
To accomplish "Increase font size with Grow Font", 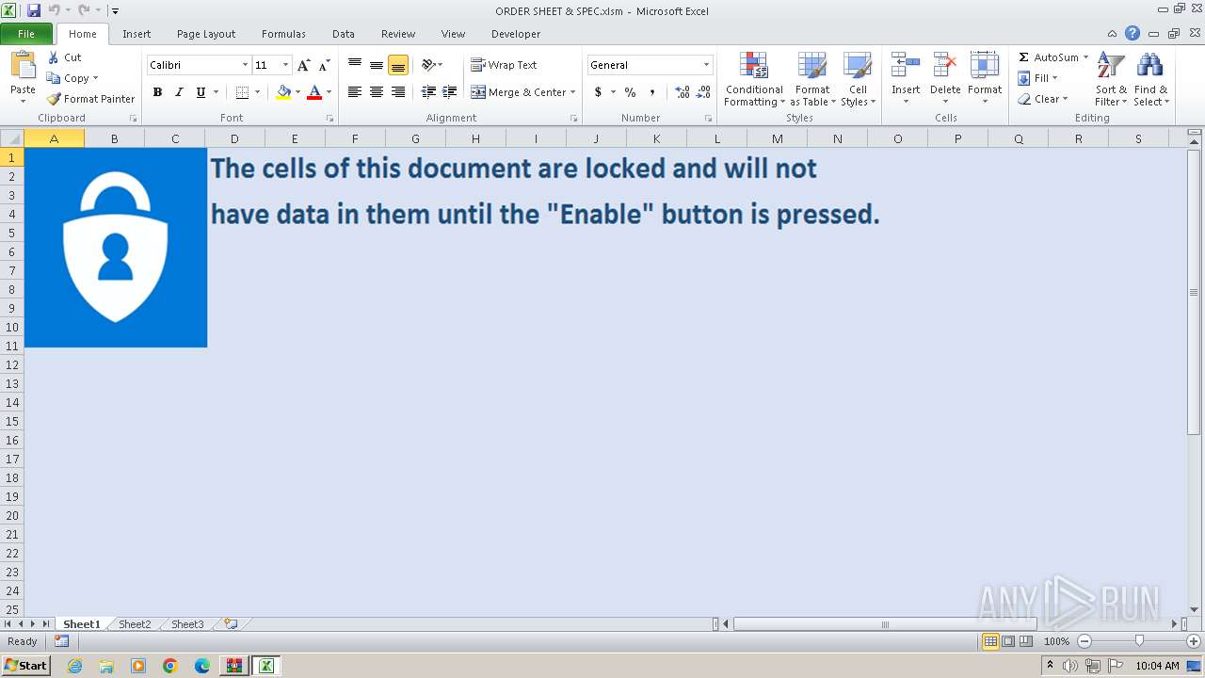I will (x=303, y=65).
